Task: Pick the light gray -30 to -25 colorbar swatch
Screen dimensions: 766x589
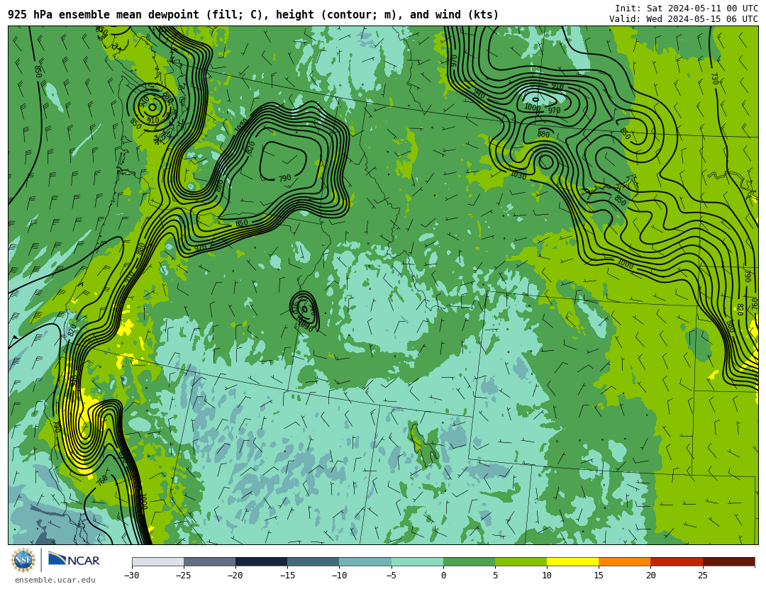Action: point(157,561)
